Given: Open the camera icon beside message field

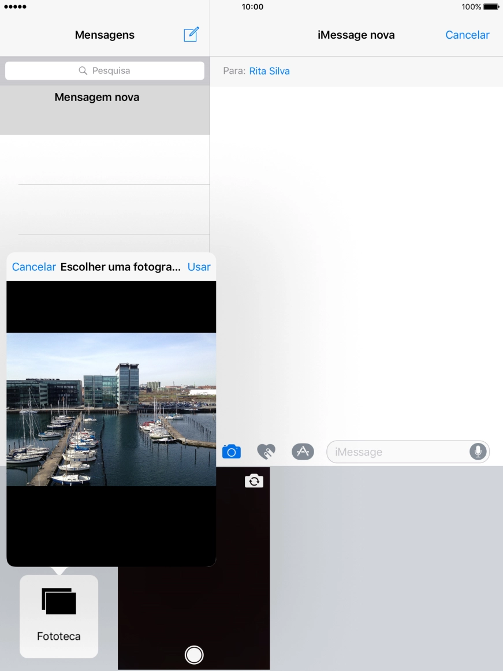Looking at the screenshot, I should [x=231, y=452].
